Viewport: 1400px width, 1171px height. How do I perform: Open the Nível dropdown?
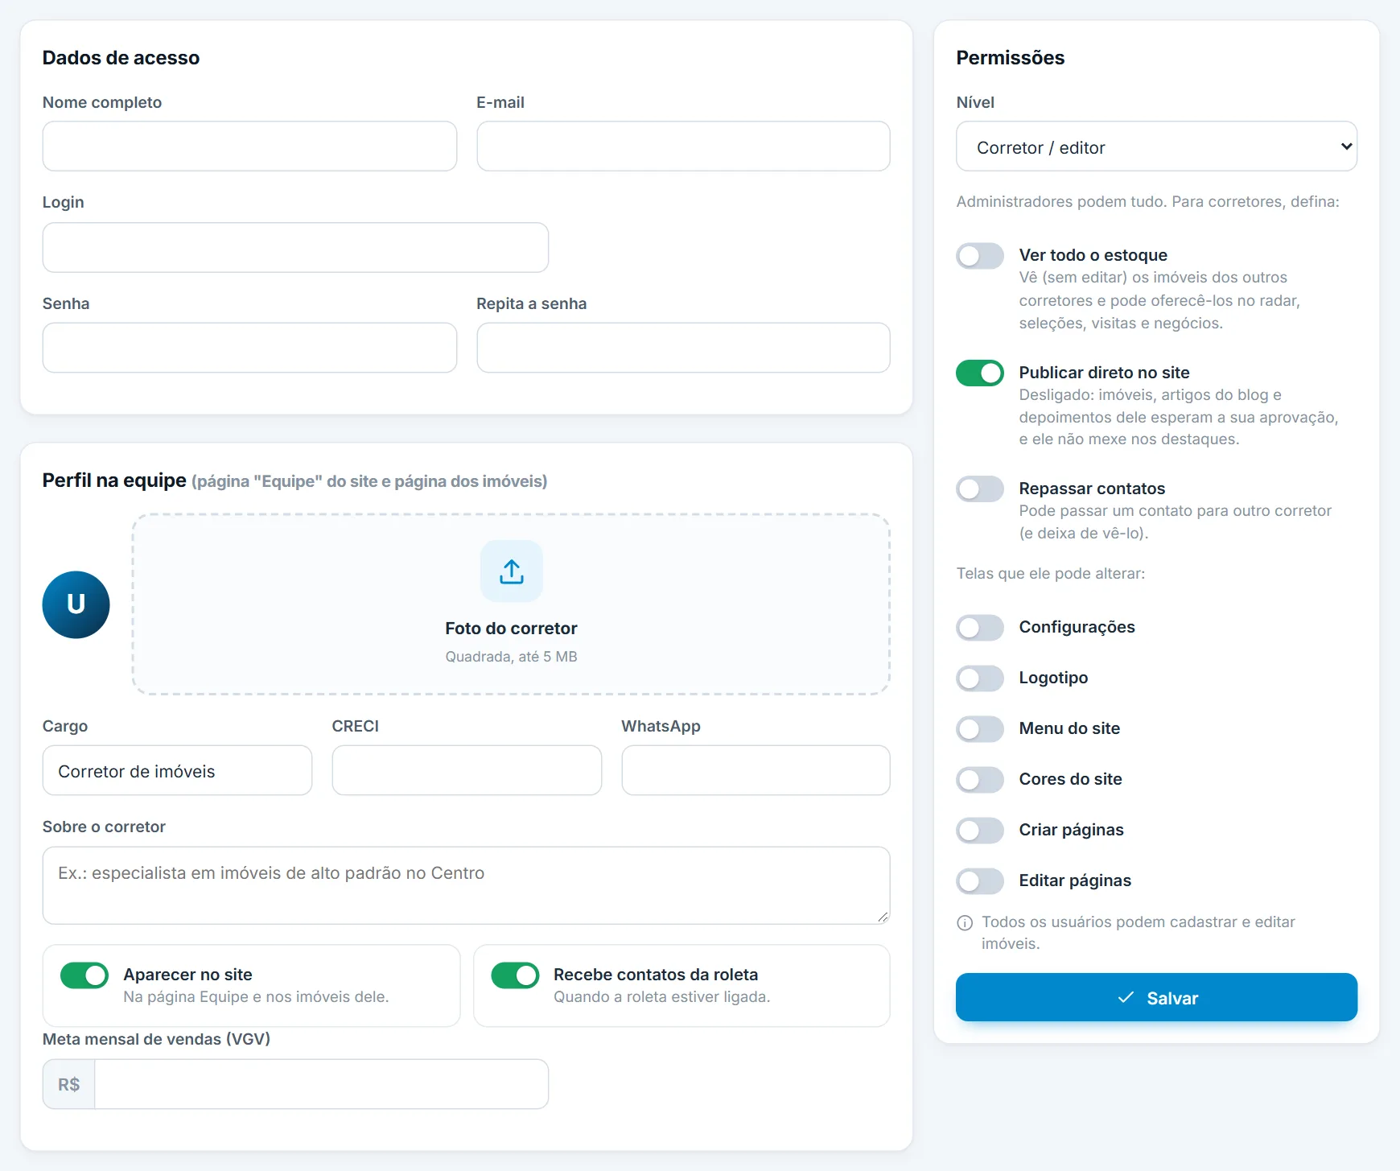click(1156, 146)
